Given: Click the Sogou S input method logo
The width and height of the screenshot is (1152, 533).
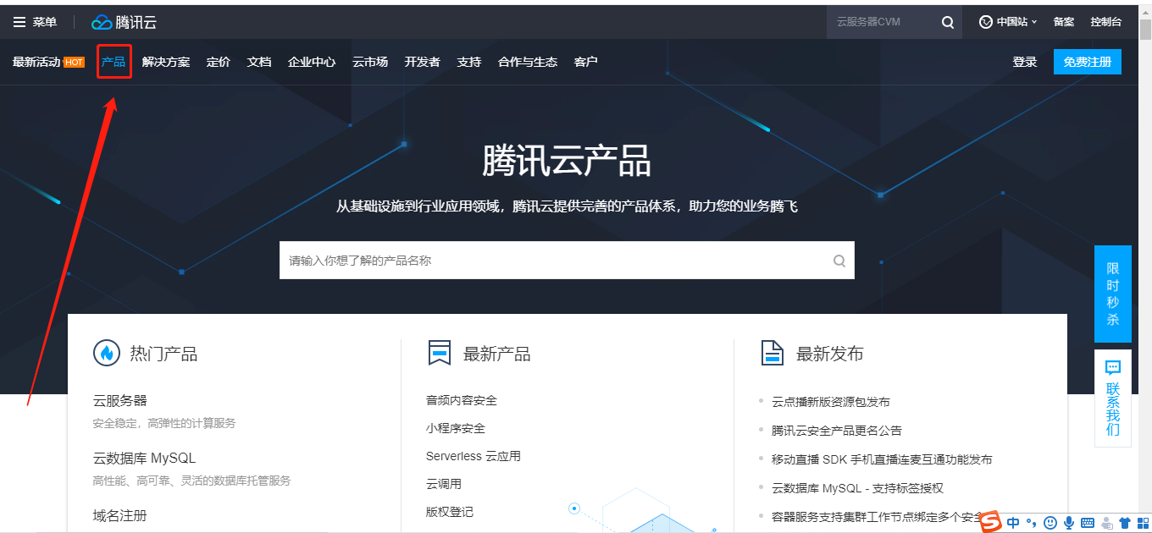Looking at the screenshot, I should click(x=991, y=523).
